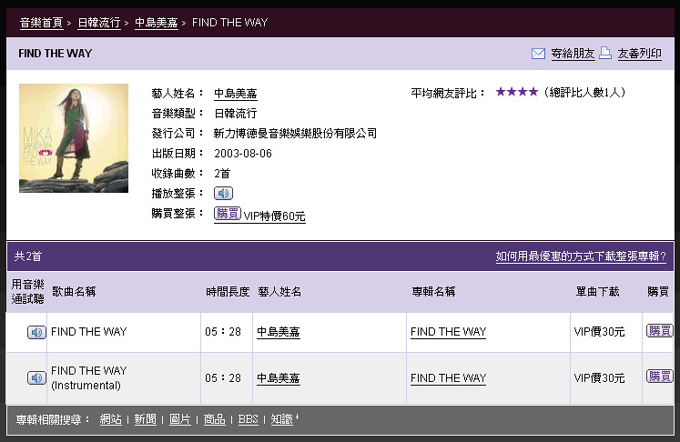
Task: Play the whole album with the speaker icon
Action: pos(223,194)
